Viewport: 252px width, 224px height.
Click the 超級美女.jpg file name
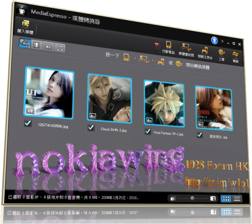(x=218, y=137)
